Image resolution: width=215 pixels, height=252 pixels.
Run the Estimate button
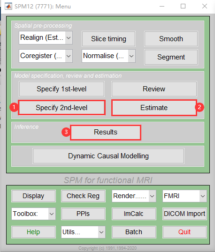point(154,108)
